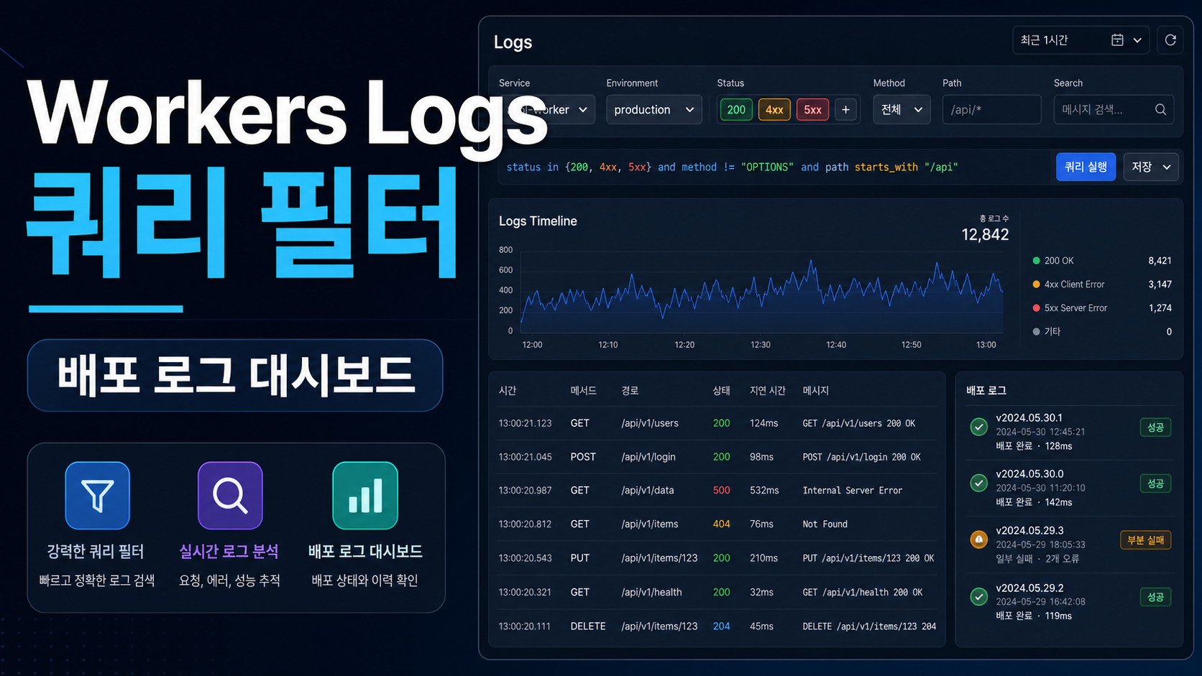
Task: Click the search magnifier icon
Action: pos(1160,110)
